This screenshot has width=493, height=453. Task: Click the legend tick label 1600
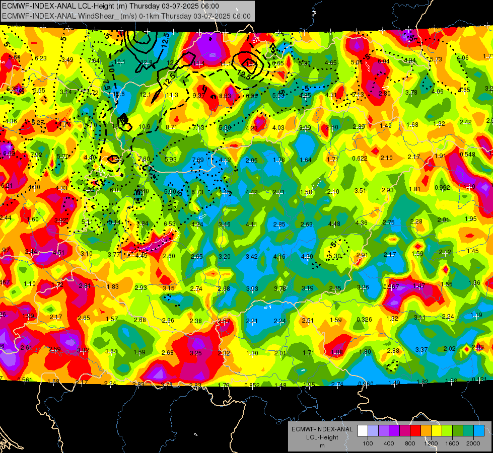[x=452, y=443]
